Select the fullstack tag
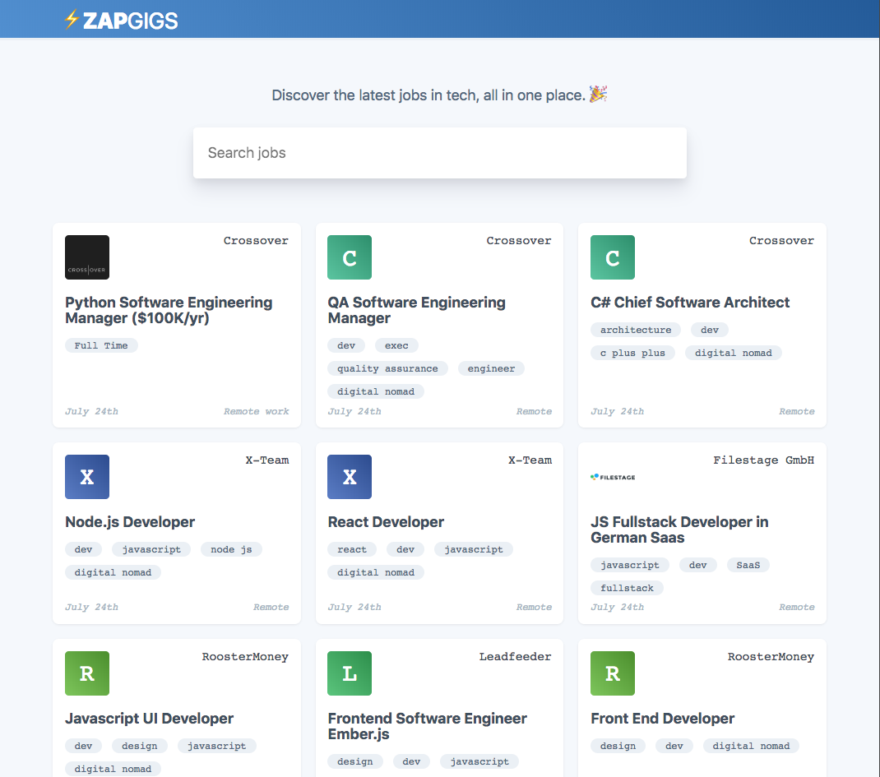 (x=627, y=588)
